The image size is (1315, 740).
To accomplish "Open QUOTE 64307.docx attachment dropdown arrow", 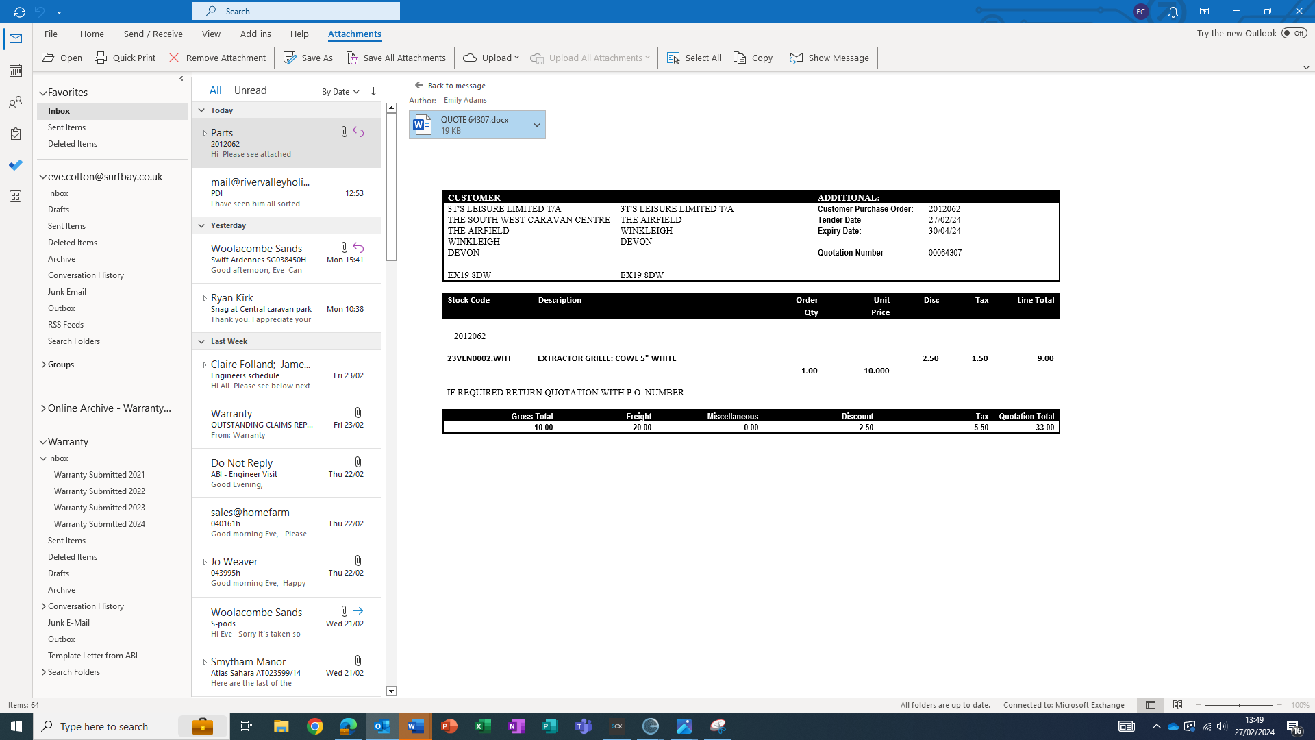I will (537, 125).
